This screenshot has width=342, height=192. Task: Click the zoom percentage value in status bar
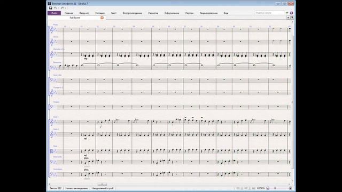pos(261,188)
